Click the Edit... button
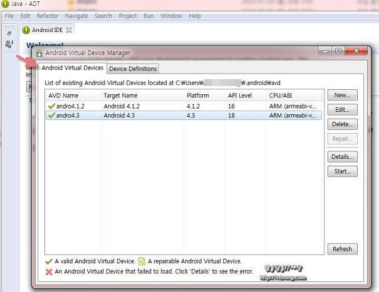 pyautogui.click(x=342, y=110)
